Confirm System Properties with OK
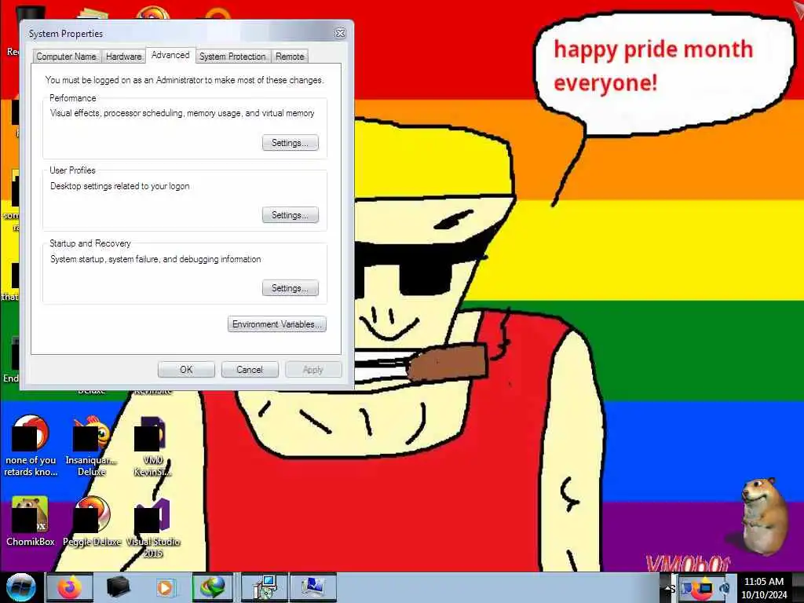 [186, 370]
